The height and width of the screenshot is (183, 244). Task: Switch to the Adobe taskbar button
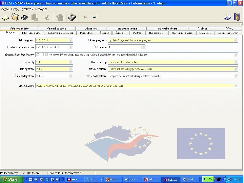tap(151, 180)
